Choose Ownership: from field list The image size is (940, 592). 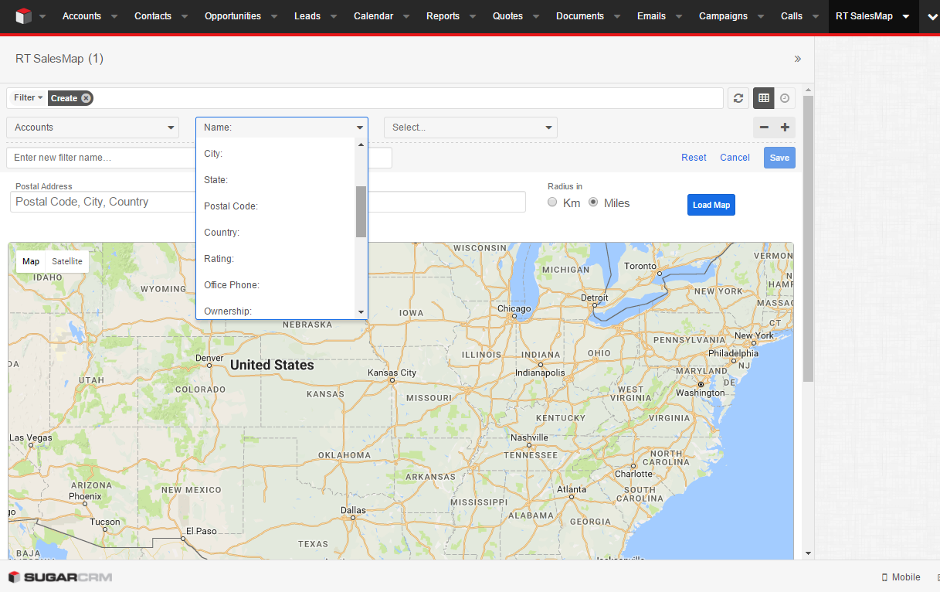point(276,309)
